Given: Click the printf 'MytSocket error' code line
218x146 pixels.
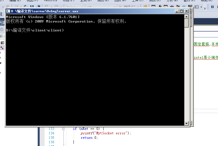Looking at the screenshot, I should pos(106,133).
